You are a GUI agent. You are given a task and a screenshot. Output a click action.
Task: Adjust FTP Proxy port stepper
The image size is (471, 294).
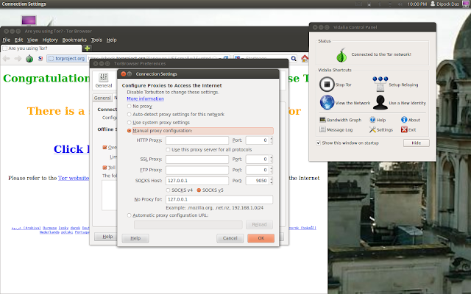tap(272, 170)
